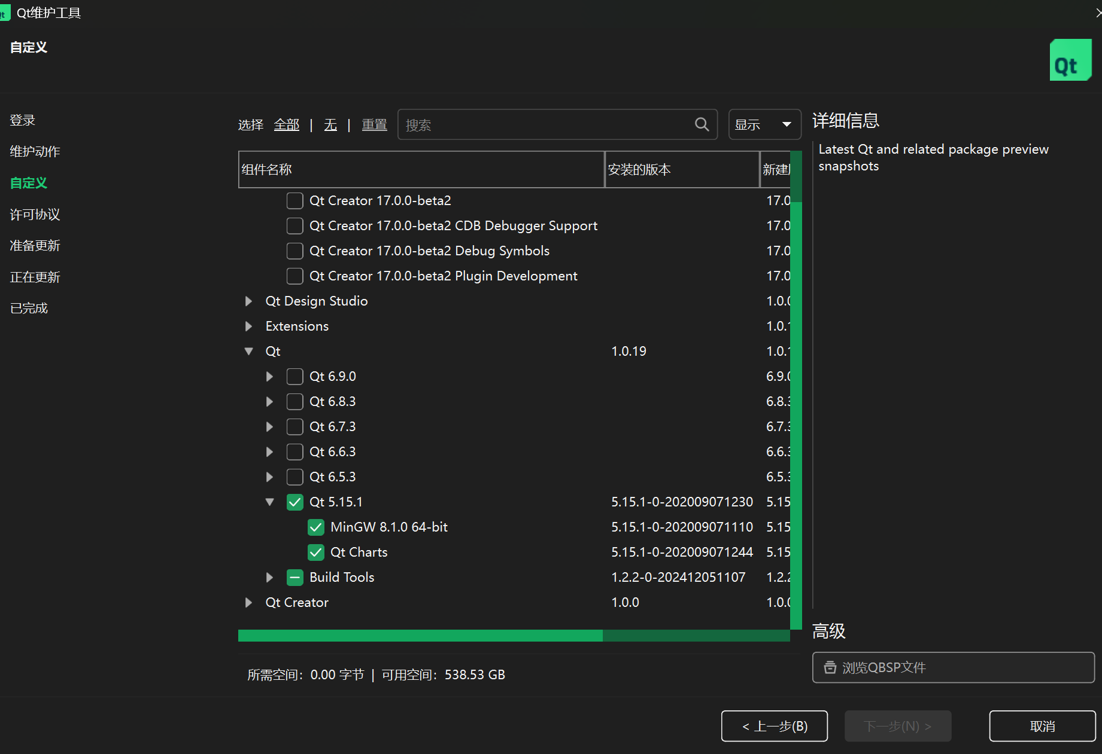This screenshot has width=1102, height=754.
Task: Click the Qt maintenance tool title icon
Action: click(4, 13)
